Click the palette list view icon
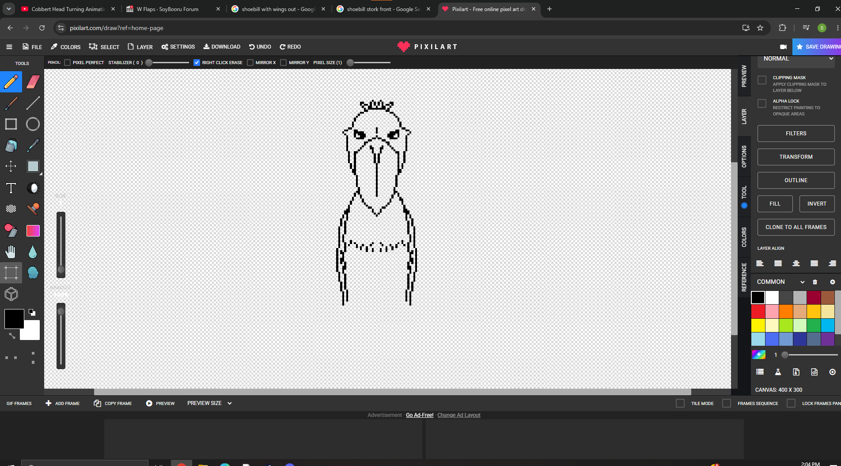Viewport: 841px width, 466px height. click(760, 372)
